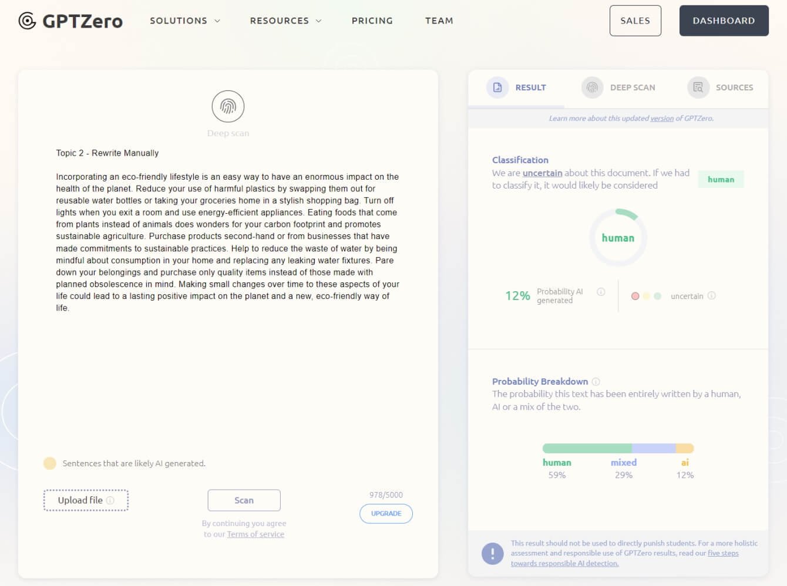Click the human segment of probability bar
This screenshot has width=787, height=586.
[x=586, y=449]
